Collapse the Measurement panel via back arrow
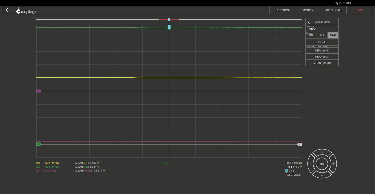 point(309,22)
